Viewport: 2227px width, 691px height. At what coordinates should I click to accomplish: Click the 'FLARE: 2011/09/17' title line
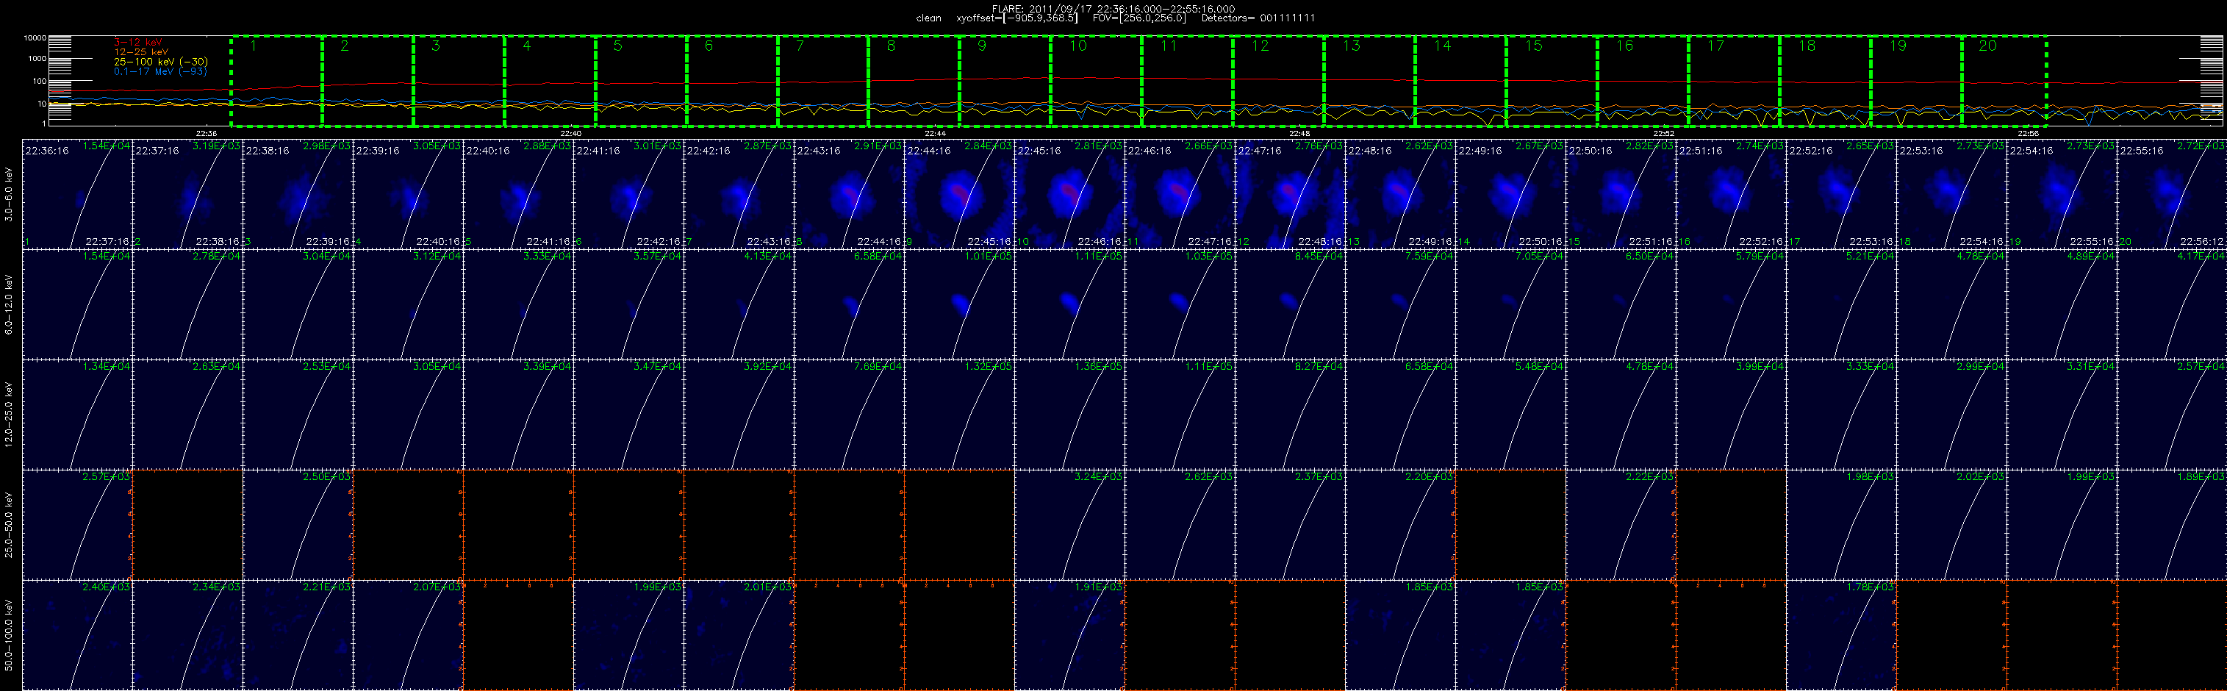click(x=1113, y=9)
